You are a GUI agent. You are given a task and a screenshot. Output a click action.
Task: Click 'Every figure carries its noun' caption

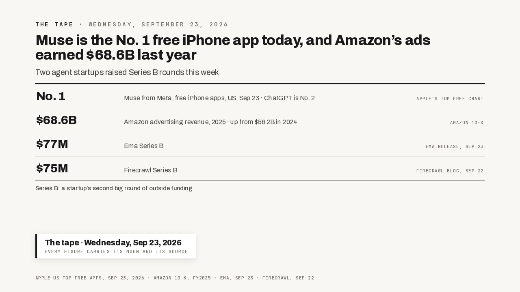tap(116, 251)
